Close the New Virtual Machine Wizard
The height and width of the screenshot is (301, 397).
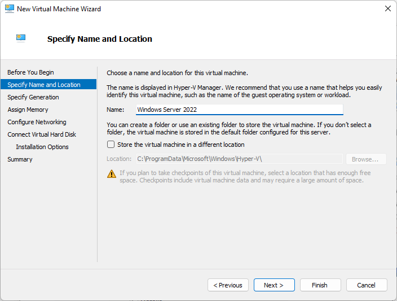(x=387, y=8)
